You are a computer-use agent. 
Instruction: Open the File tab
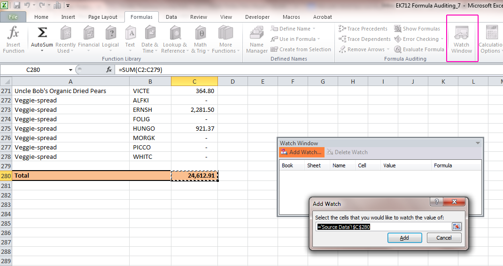[x=13, y=17]
